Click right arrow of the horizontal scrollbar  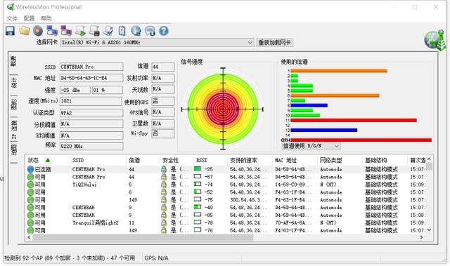pyautogui.click(x=421, y=237)
